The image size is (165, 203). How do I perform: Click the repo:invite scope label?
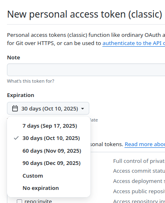pos(38,201)
